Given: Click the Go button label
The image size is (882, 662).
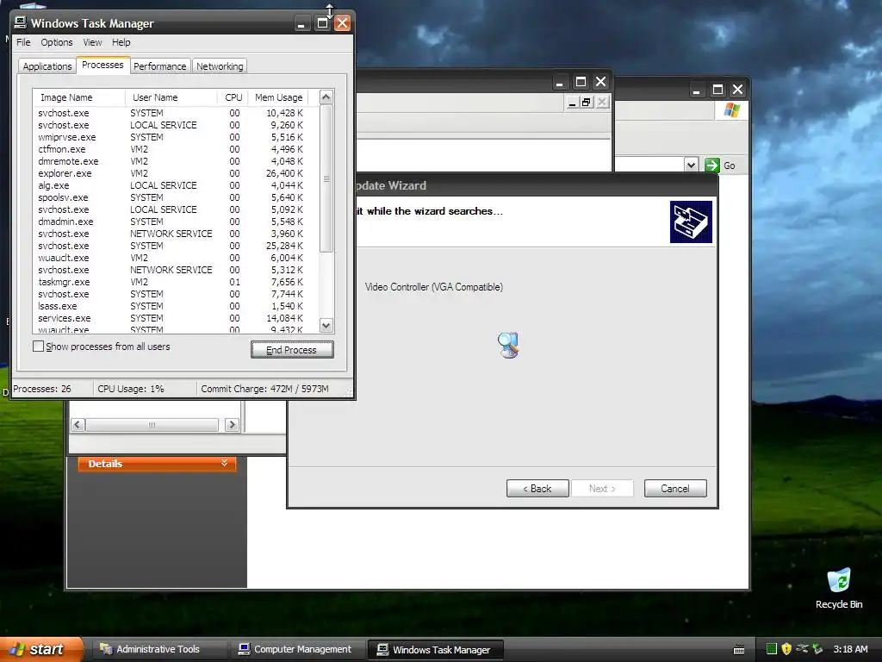Looking at the screenshot, I should point(730,165).
